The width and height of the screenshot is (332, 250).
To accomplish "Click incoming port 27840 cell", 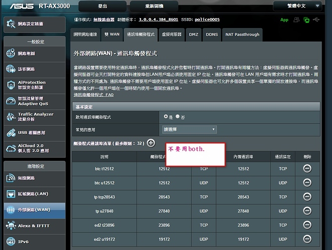I will click(x=243, y=211).
